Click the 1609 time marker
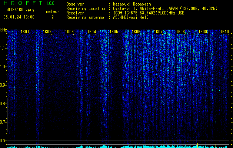Viewport: 233px width, 148px height. pos(203,32)
